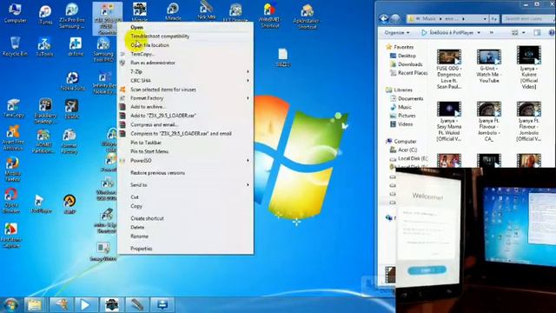The height and width of the screenshot is (313, 556).
Task: Choose Open in the context menu
Action: [x=137, y=27]
